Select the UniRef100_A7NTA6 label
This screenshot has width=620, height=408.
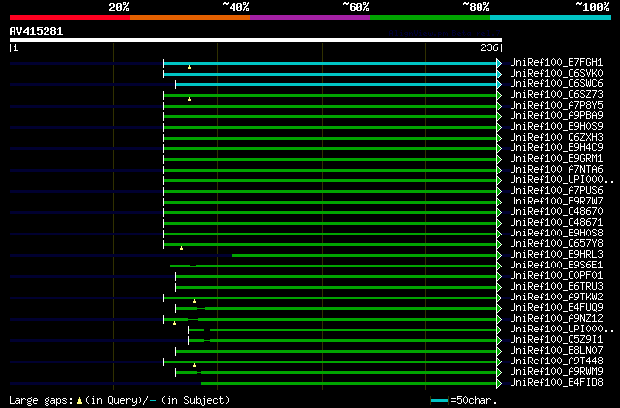(x=556, y=170)
